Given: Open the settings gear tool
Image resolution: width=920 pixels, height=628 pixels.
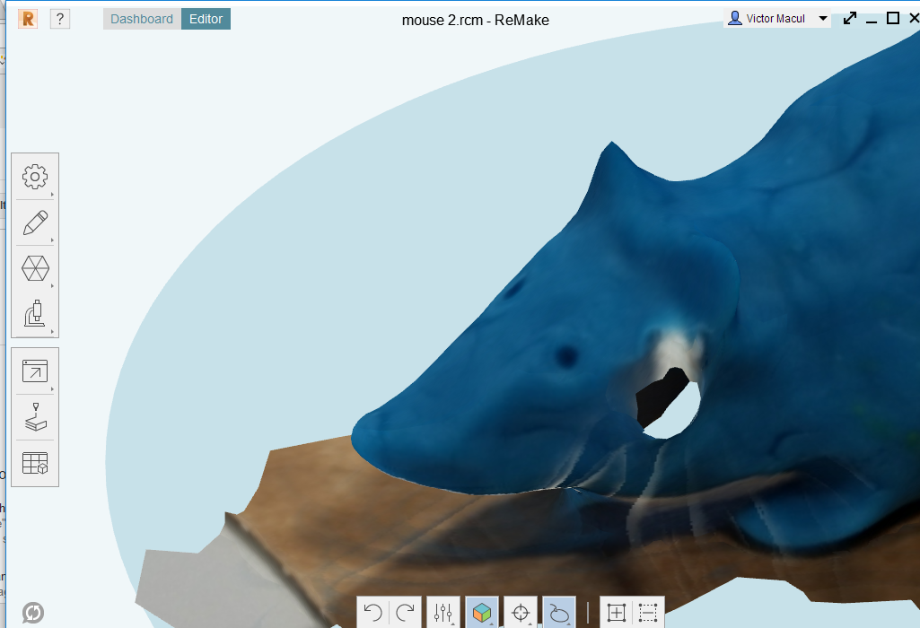Looking at the screenshot, I should [35, 177].
